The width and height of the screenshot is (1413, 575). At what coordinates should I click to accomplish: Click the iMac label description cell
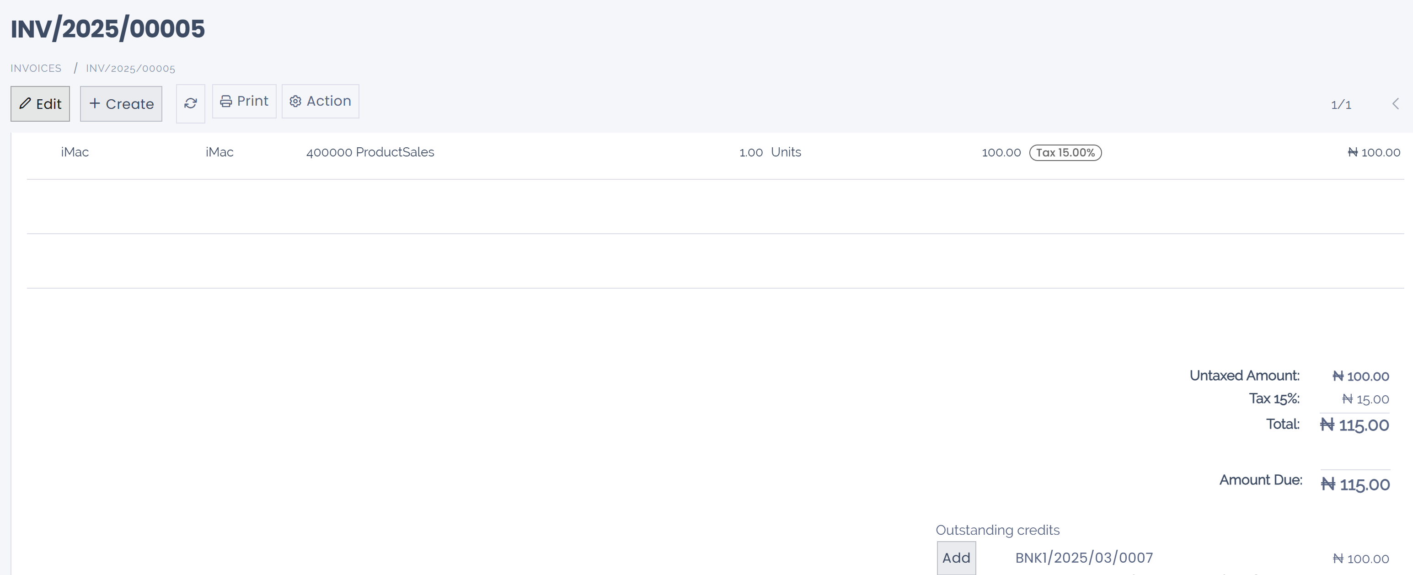click(219, 152)
